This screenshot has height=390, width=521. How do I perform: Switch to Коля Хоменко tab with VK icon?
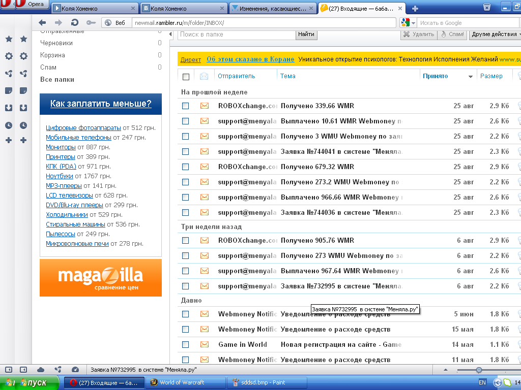184,8
